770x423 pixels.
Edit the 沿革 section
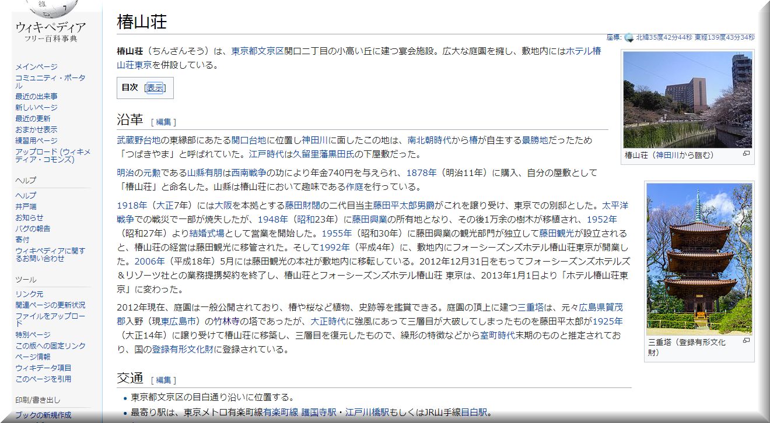[163, 122]
